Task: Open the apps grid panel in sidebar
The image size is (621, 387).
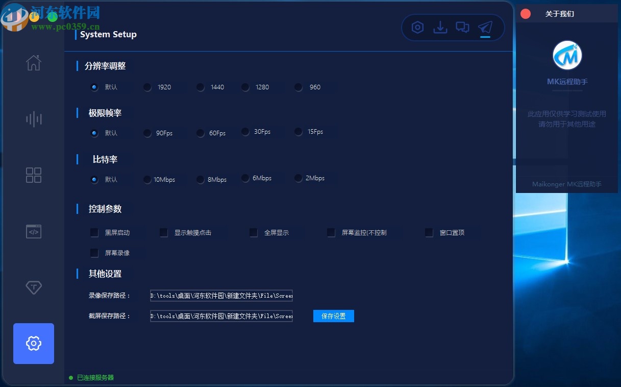Action: (33, 175)
